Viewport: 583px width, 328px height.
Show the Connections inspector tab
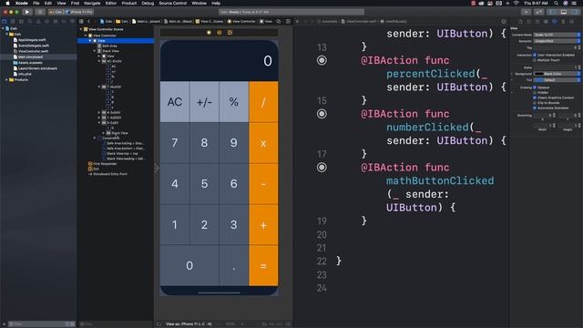(x=571, y=22)
